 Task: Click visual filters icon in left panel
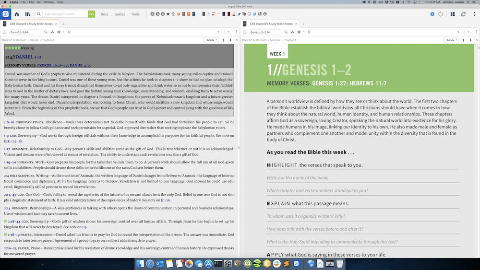(x=52, y=32)
